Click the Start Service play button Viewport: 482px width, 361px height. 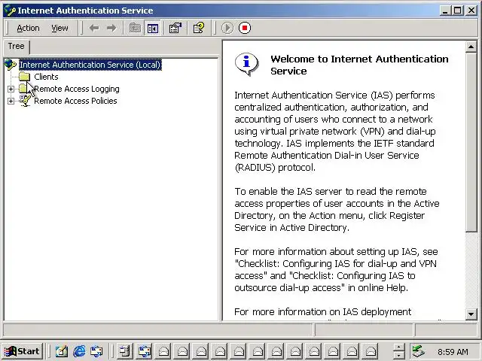227,29
